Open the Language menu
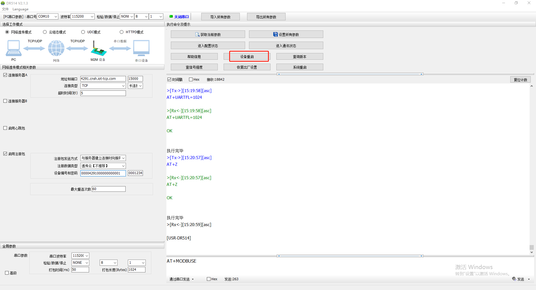536x290 pixels. 20,9
